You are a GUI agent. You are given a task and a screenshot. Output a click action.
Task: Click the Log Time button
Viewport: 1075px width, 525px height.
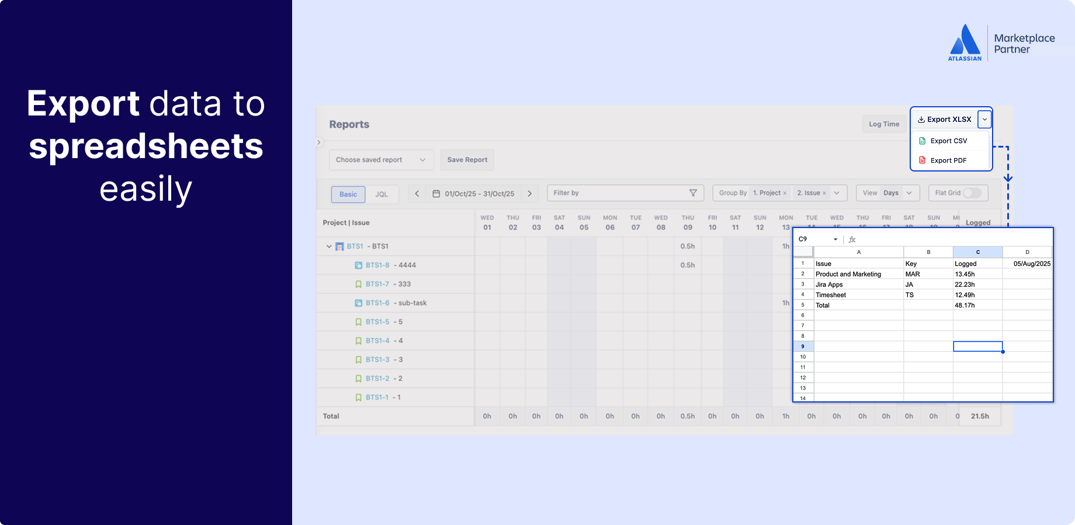coord(884,124)
